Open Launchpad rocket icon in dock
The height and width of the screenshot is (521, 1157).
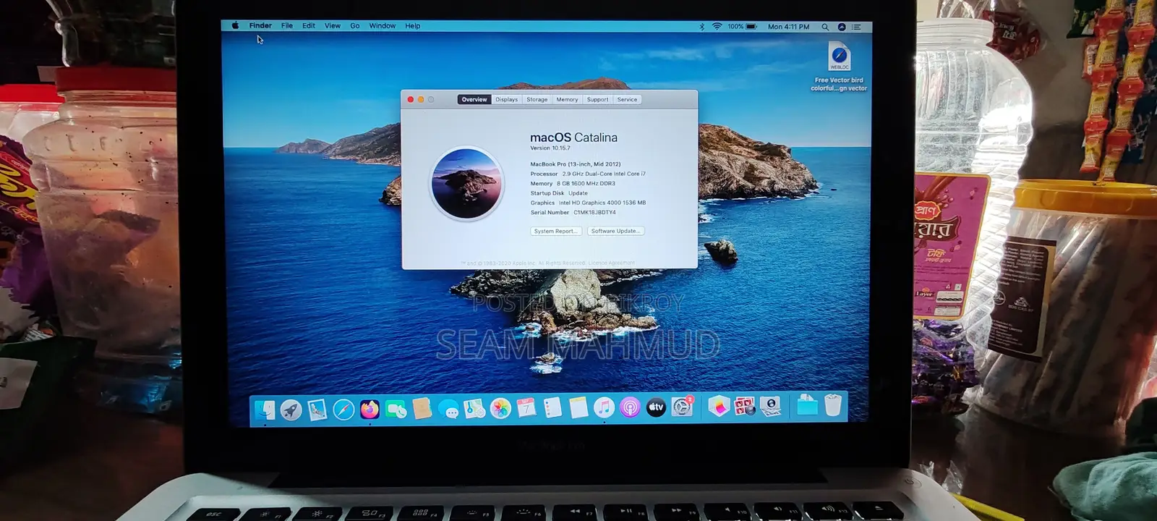tap(291, 410)
